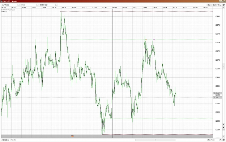This screenshot has width=226, height=142.
Task: Click the small up arrow below the vertical scrollbar
Action: pyautogui.click(x=224, y=127)
